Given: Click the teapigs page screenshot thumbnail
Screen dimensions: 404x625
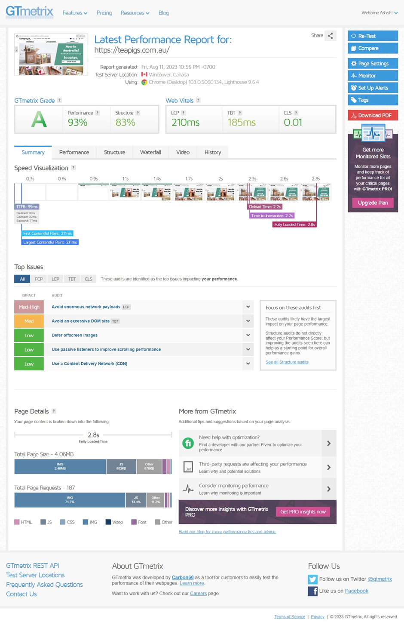Looking at the screenshot, I should (x=51, y=54).
